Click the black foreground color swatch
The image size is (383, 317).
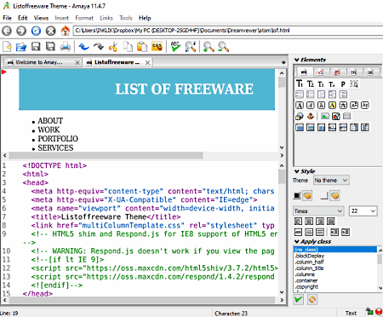pos(297,196)
